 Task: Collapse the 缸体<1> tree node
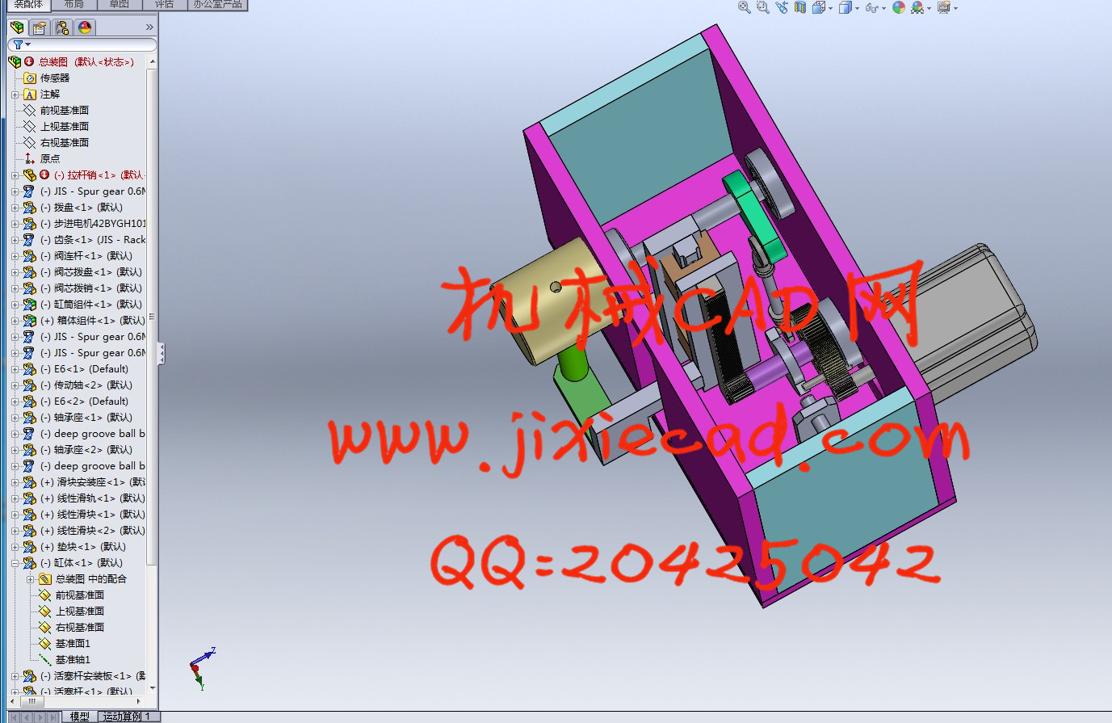click(x=15, y=563)
